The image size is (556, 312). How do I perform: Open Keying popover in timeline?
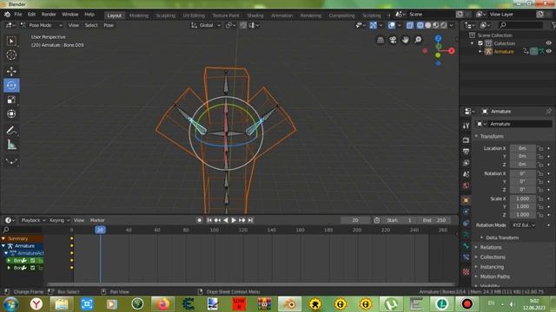tap(59, 220)
